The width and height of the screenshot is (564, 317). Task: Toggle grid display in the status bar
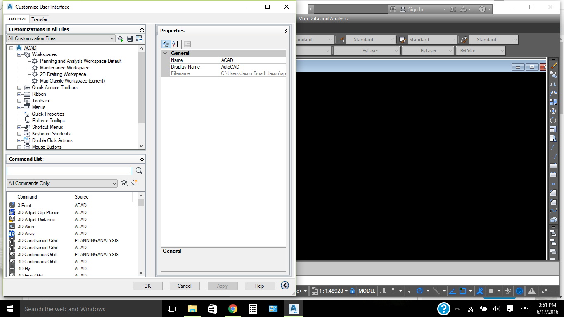(x=383, y=291)
